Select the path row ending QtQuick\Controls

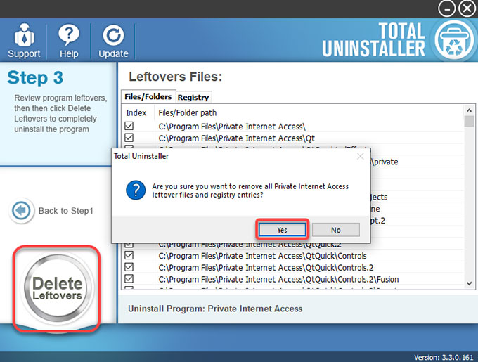pyautogui.click(x=262, y=256)
